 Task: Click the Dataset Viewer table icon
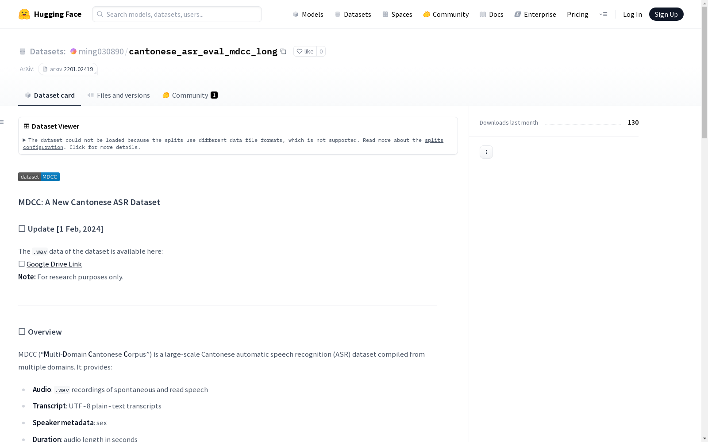pos(27,126)
